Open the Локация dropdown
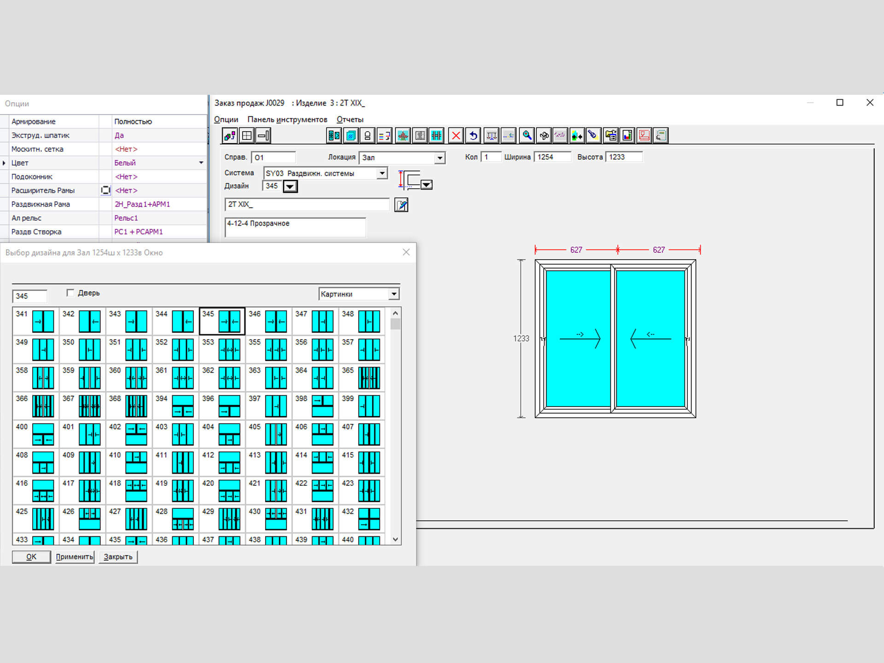Image resolution: width=884 pixels, height=663 pixels. pyautogui.click(x=440, y=158)
